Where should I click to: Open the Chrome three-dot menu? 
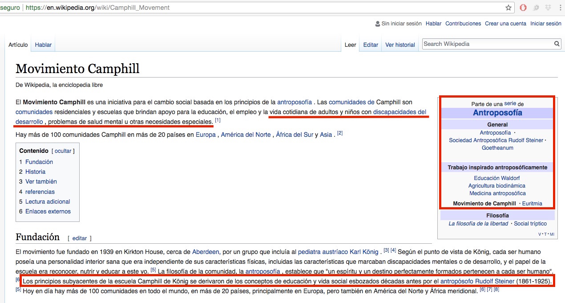click(x=560, y=8)
